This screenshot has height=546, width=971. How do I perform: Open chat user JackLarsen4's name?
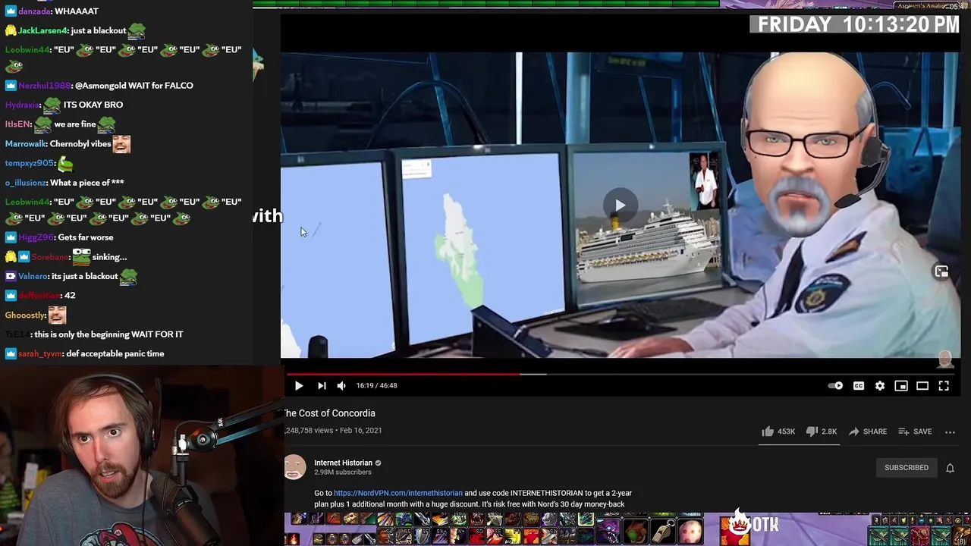click(x=41, y=30)
